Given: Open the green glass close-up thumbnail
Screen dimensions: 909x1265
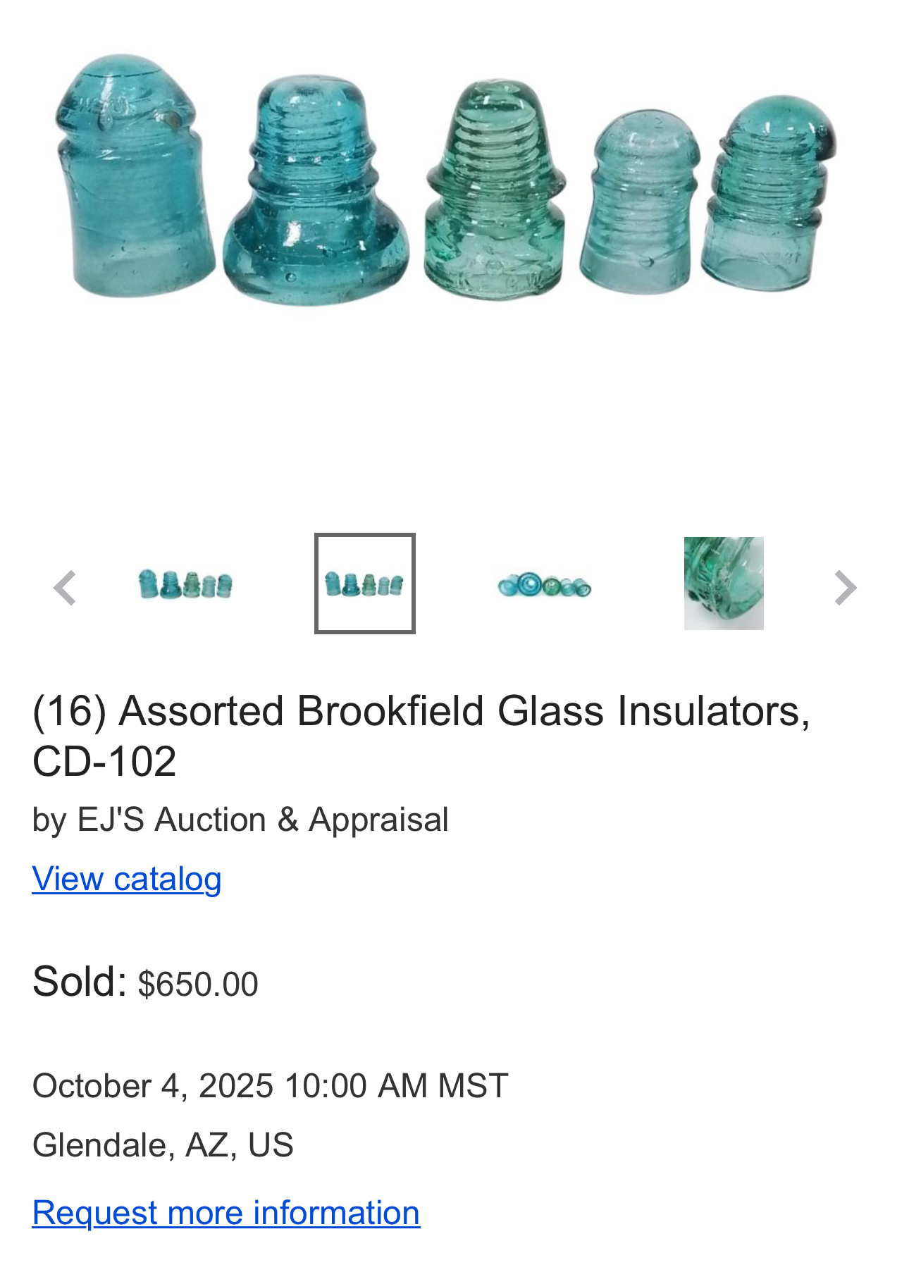Looking at the screenshot, I should [724, 584].
